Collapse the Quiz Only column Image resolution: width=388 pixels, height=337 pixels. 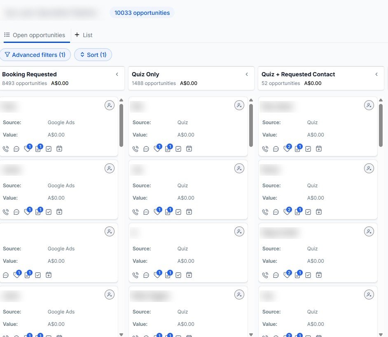pyautogui.click(x=247, y=74)
